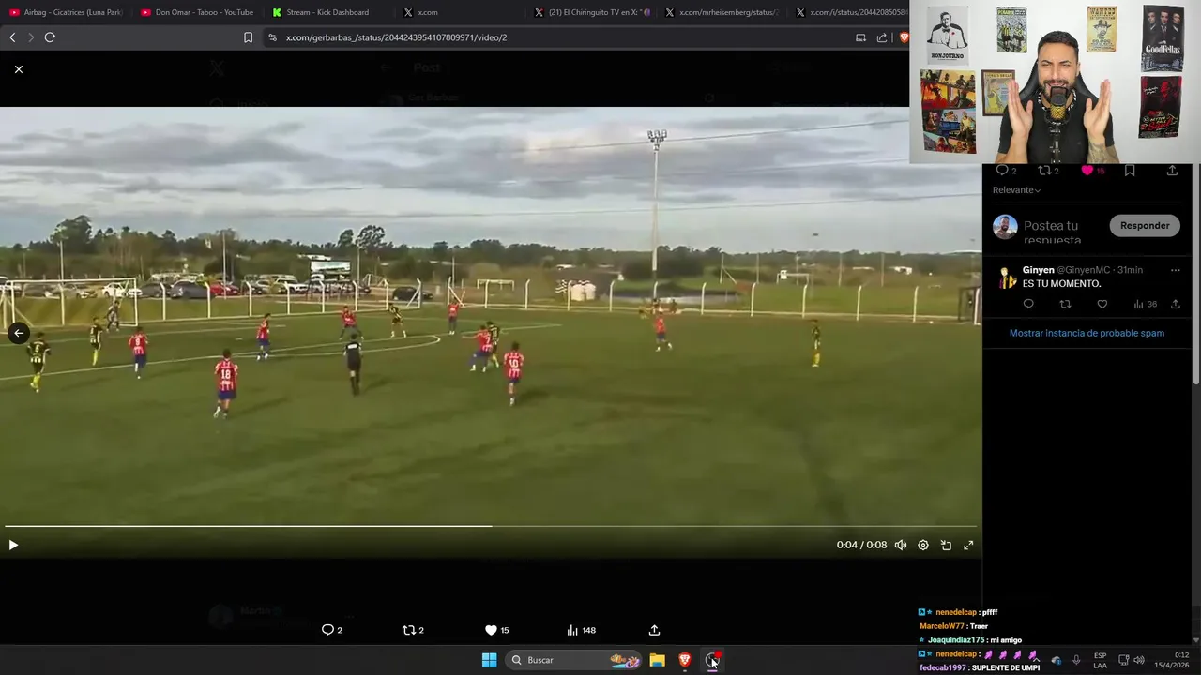Open Ginyen profile from reply

1038,270
